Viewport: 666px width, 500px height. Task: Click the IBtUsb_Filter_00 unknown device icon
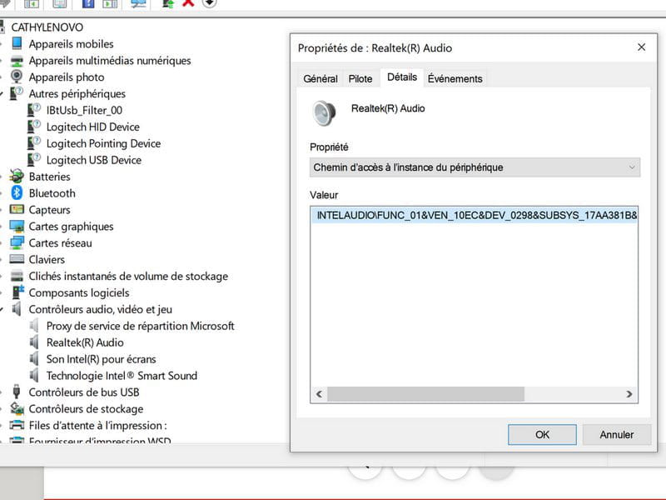tap(34, 110)
